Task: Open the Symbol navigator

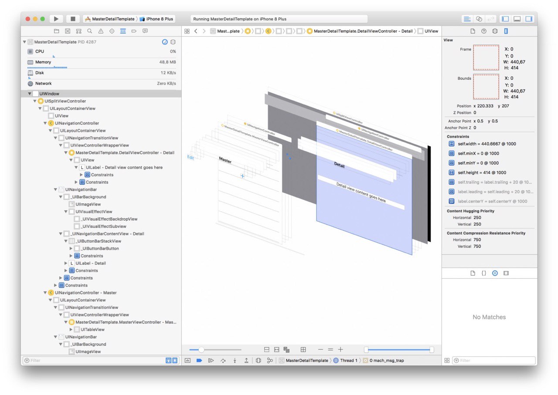Action: [x=78, y=31]
